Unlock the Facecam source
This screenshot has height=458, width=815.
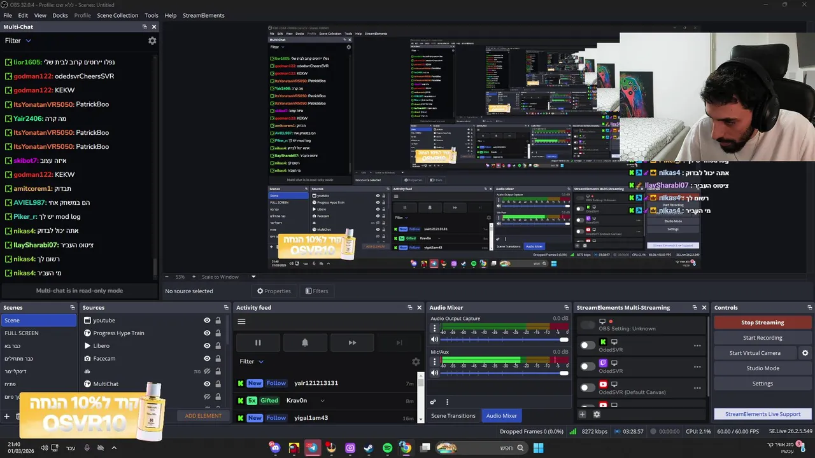click(x=218, y=359)
